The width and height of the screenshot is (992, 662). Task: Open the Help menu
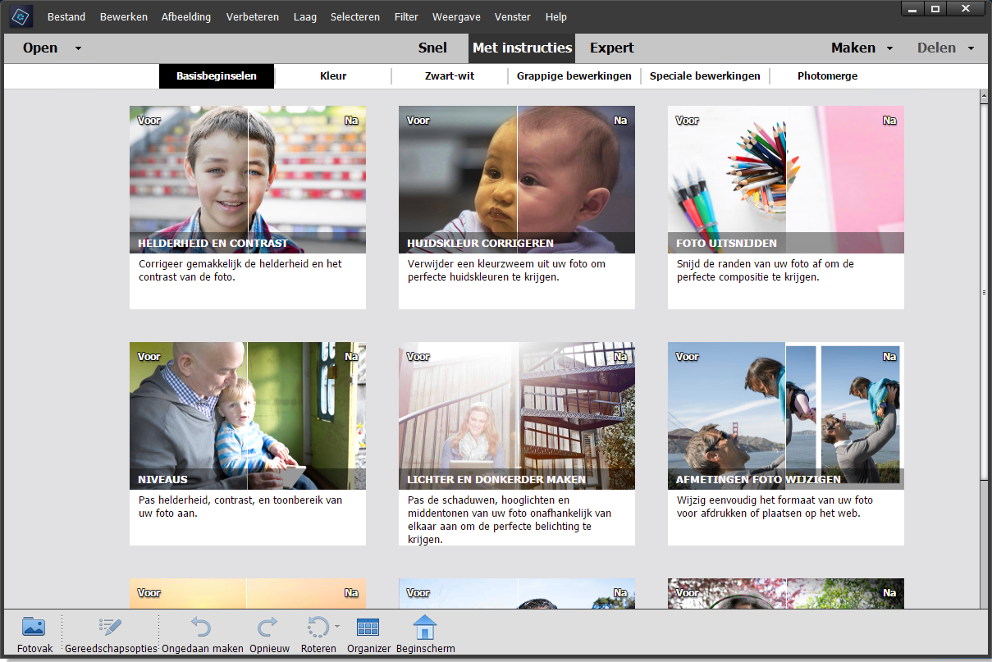[x=556, y=16]
